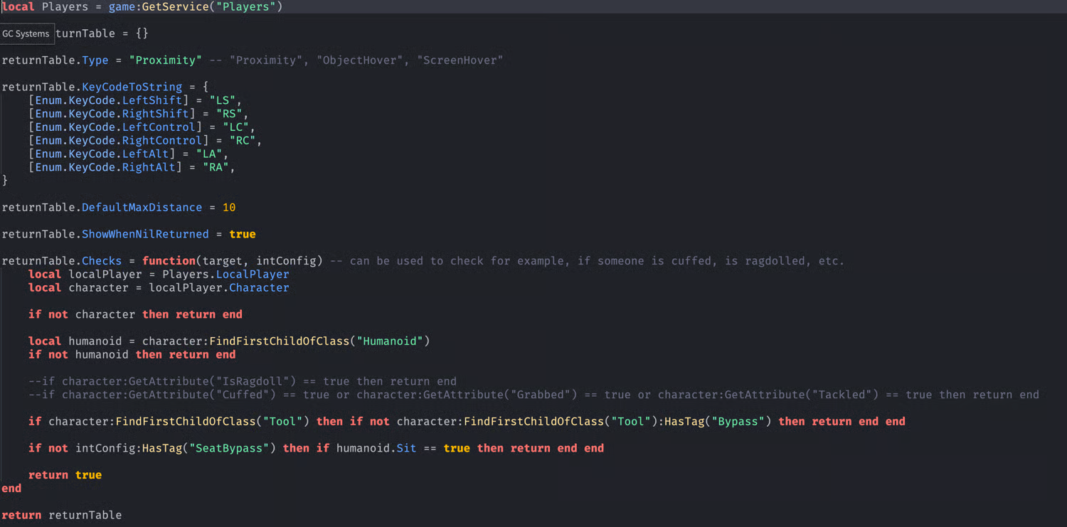This screenshot has height=527, width=1067.
Task: Click RightControl in the KeyCode table
Action: (162, 141)
